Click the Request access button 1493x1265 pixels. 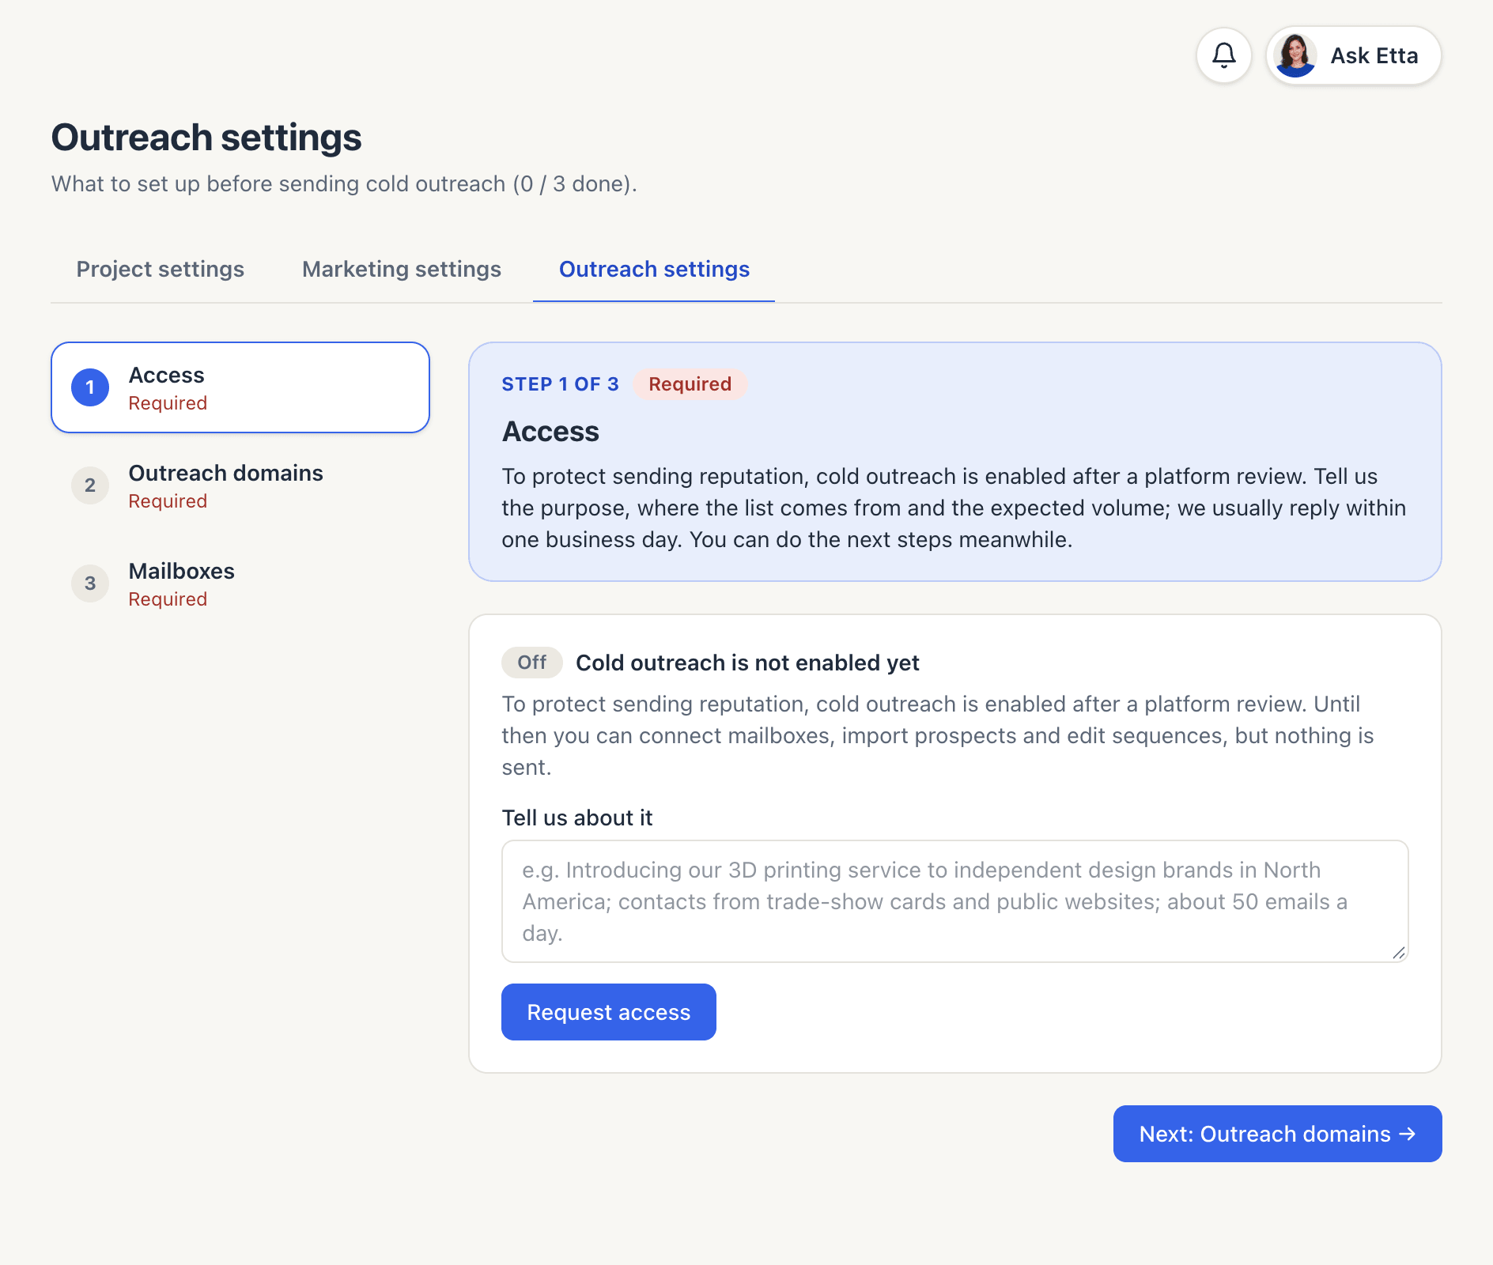(609, 1012)
